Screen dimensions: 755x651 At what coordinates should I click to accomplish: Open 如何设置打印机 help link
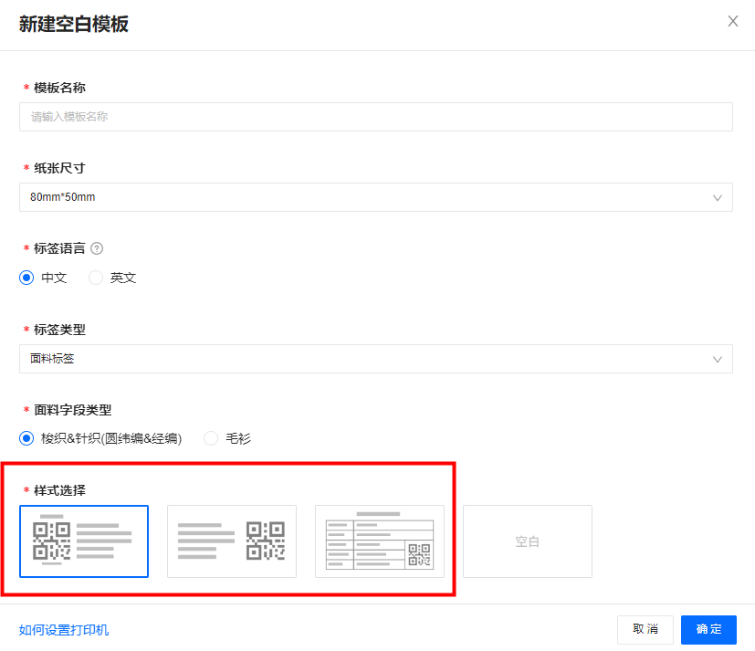coord(64,630)
